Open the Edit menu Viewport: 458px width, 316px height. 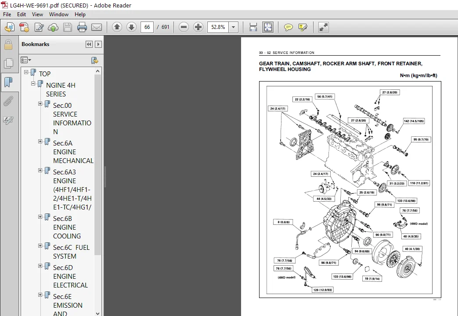click(x=22, y=14)
